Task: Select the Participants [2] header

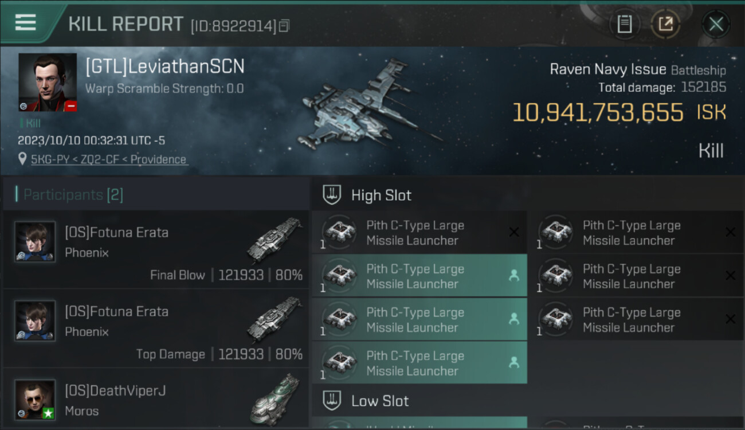Action: point(73,195)
